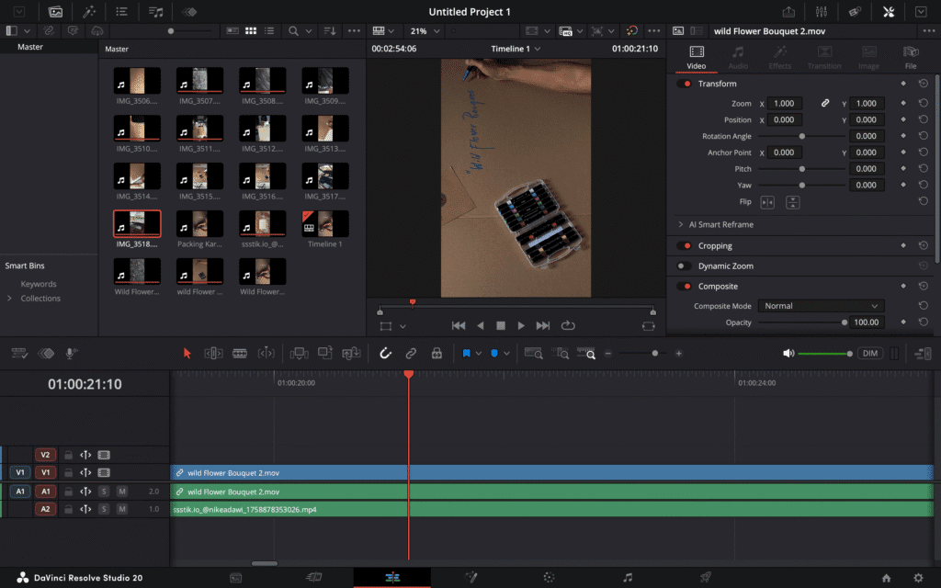Reset the Transform section settings

click(923, 84)
